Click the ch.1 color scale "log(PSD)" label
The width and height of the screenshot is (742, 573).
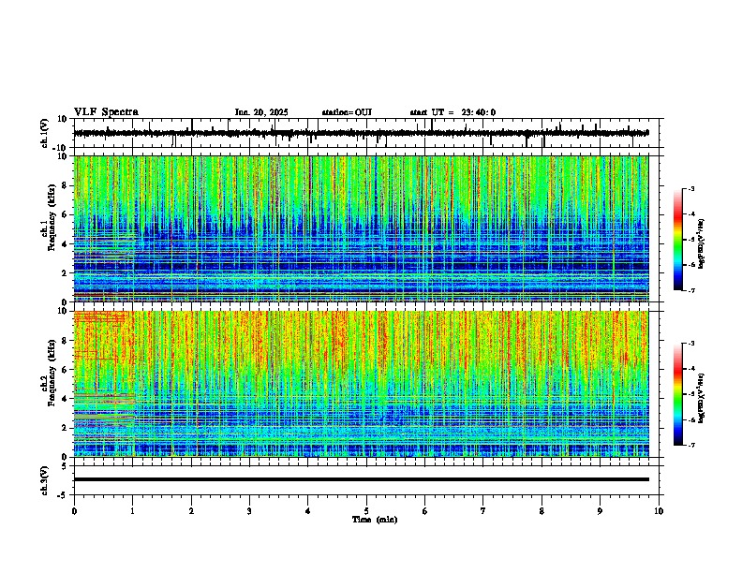click(x=701, y=244)
